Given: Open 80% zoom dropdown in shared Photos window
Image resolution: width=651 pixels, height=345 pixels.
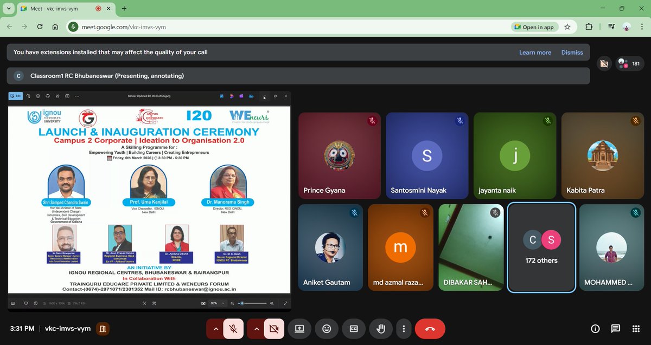Looking at the screenshot, I should point(218,303).
